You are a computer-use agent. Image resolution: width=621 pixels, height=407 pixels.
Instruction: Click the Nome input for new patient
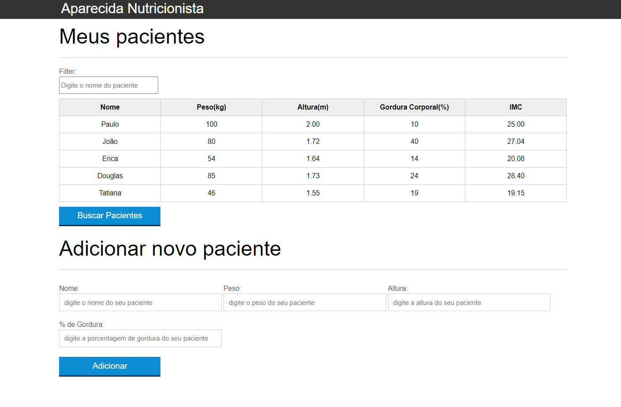(x=140, y=303)
